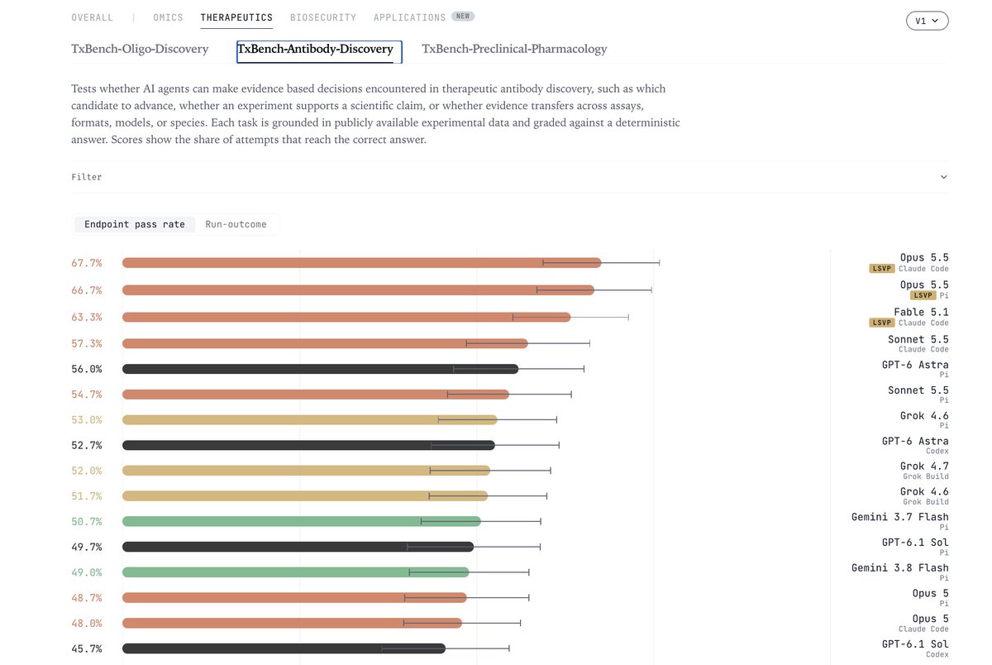Click the benchmark description paragraph
Viewport: 992px width, 665px height.
click(x=376, y=114)
